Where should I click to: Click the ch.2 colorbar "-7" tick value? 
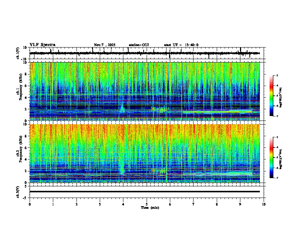(x=276, y=178)
